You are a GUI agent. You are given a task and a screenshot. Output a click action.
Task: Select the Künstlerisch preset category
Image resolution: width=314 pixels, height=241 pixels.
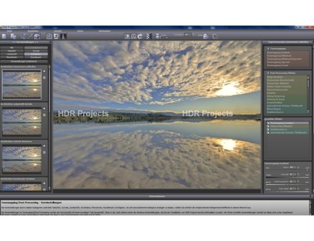(x=36, y=57)
